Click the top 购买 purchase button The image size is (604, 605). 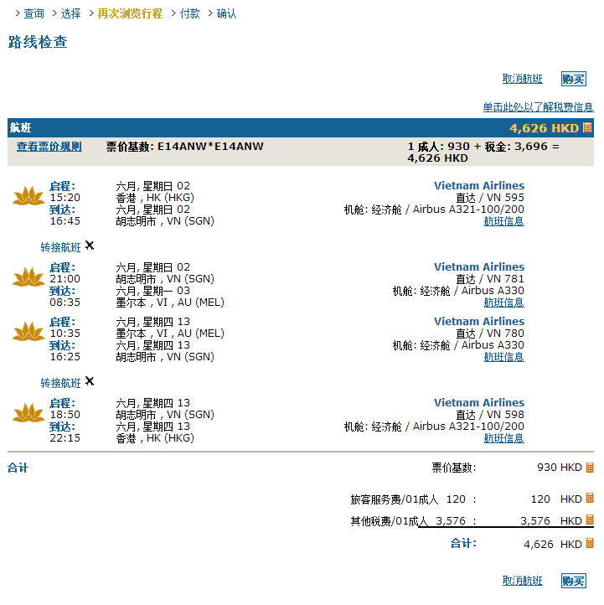point(574,79)
